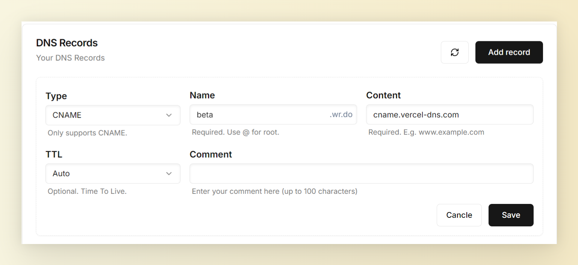Screen dimensions: 578x265
Task: Save the DNS record
Action: (x=511, y=215)
